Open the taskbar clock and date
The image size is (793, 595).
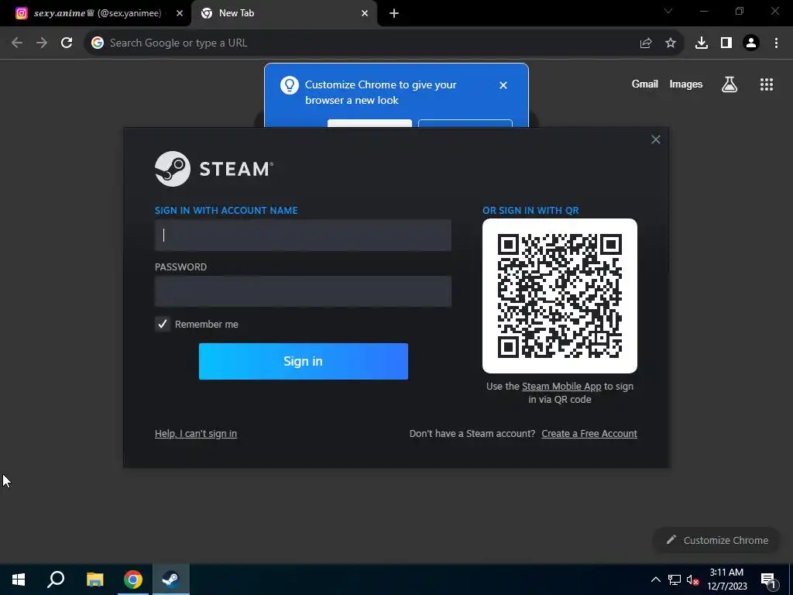(726, 580)
